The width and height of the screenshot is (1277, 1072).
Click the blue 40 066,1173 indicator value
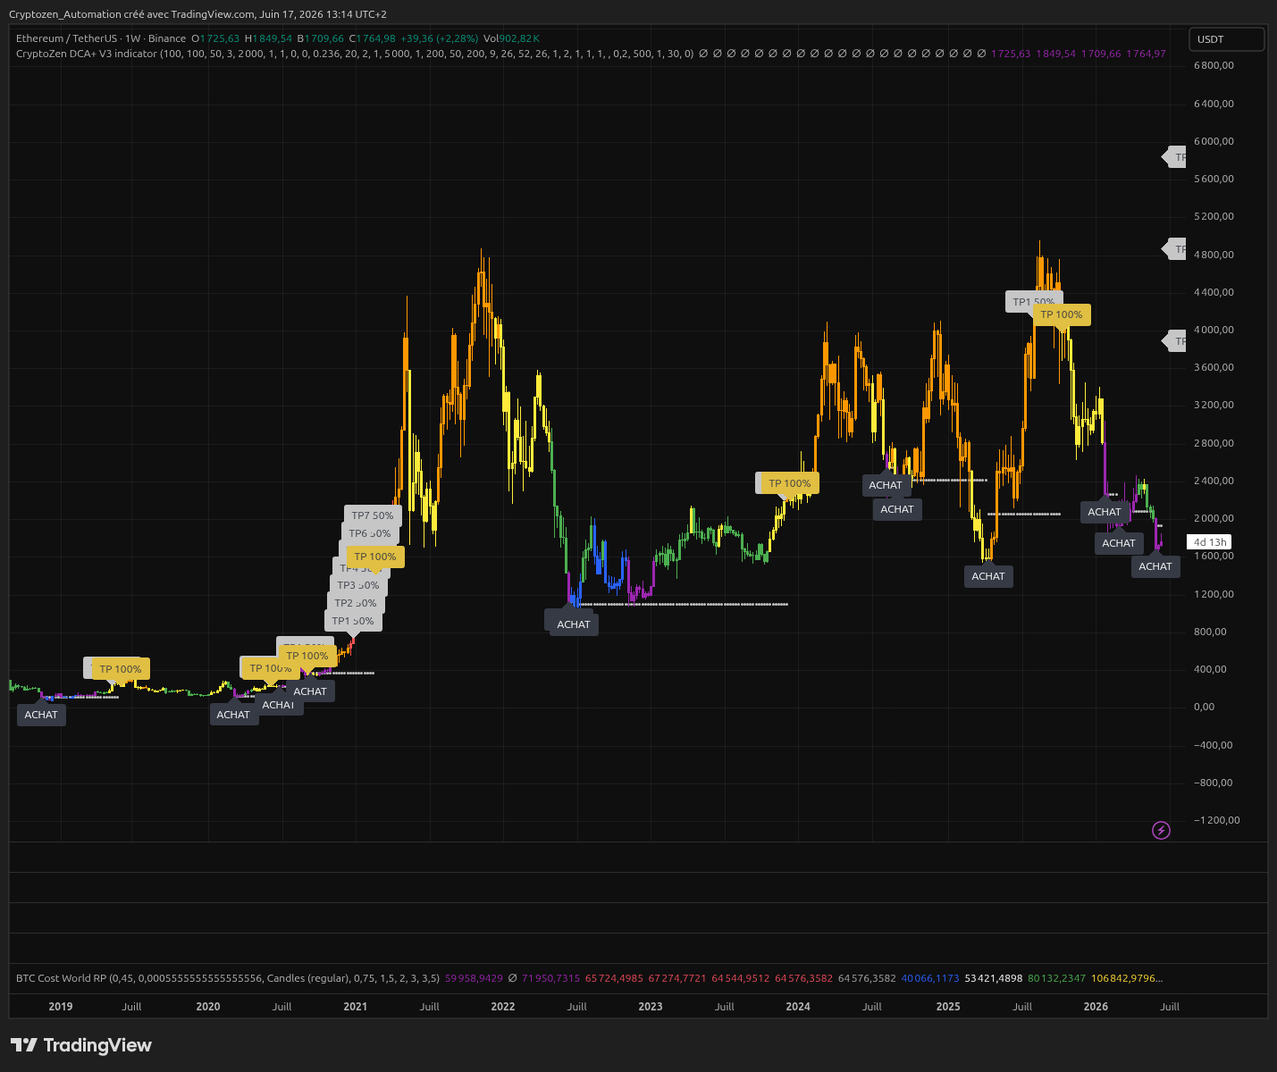coord(930,978)
